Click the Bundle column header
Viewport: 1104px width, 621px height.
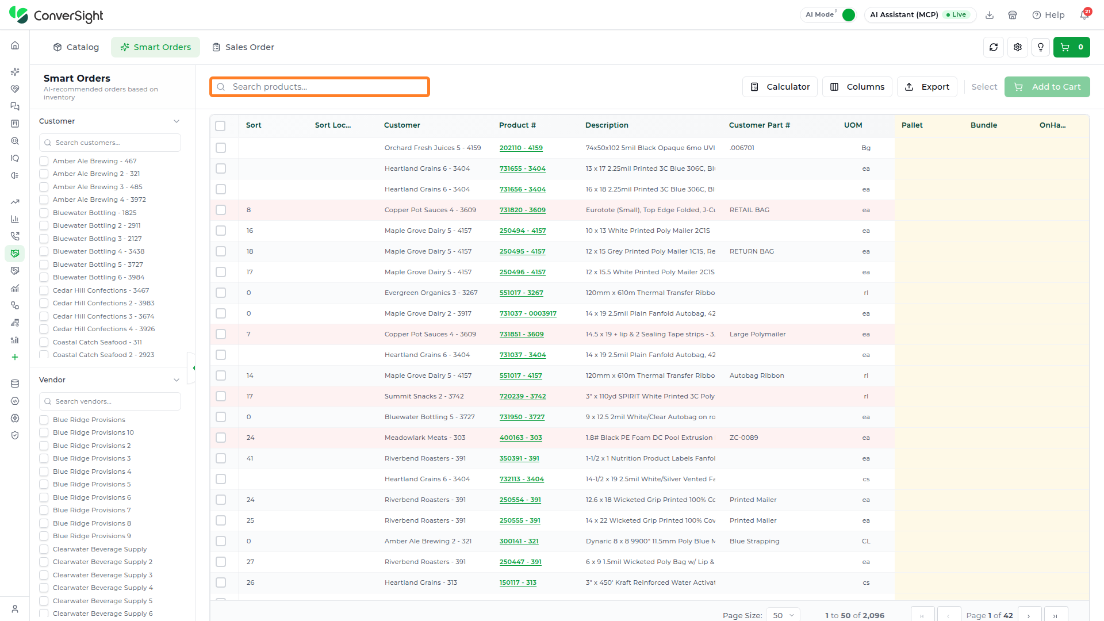(984, 125)
